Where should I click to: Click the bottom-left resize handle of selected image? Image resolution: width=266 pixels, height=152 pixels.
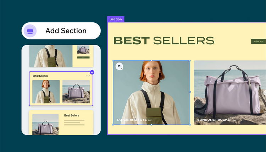[113, 125]
